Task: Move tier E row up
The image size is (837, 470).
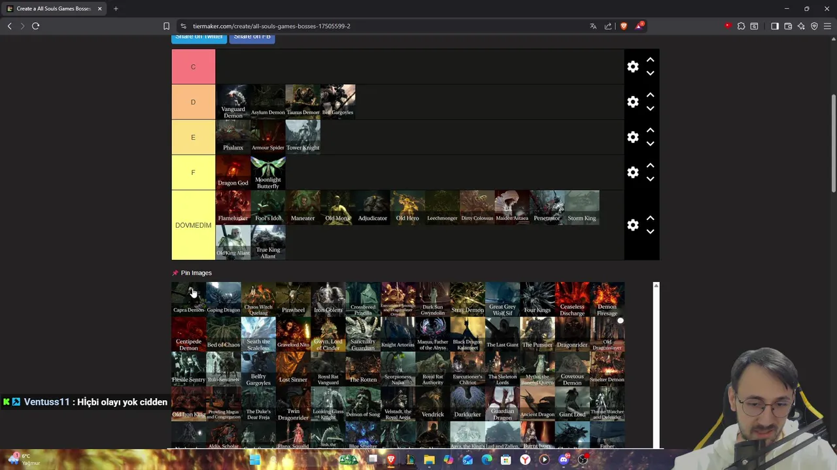Action: point(650,130)
